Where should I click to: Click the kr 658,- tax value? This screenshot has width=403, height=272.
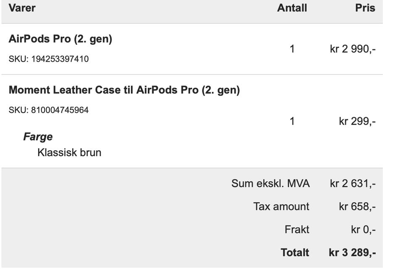tap(357, 207)
